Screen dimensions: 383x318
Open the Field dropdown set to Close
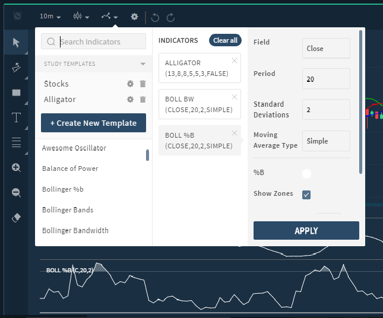[325, 49]
